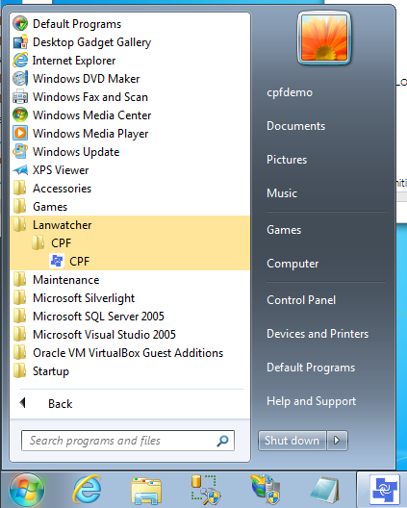Viewport: 407px width, 508px height.
Task: Launch the CPF application shortcut icon
Action: pyautogui.click(x=57, y=261)
